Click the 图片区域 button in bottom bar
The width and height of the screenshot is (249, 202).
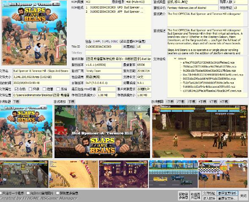tap(195, 196)
